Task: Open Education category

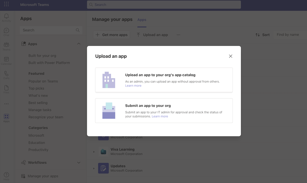Action: tap(37, 143)
